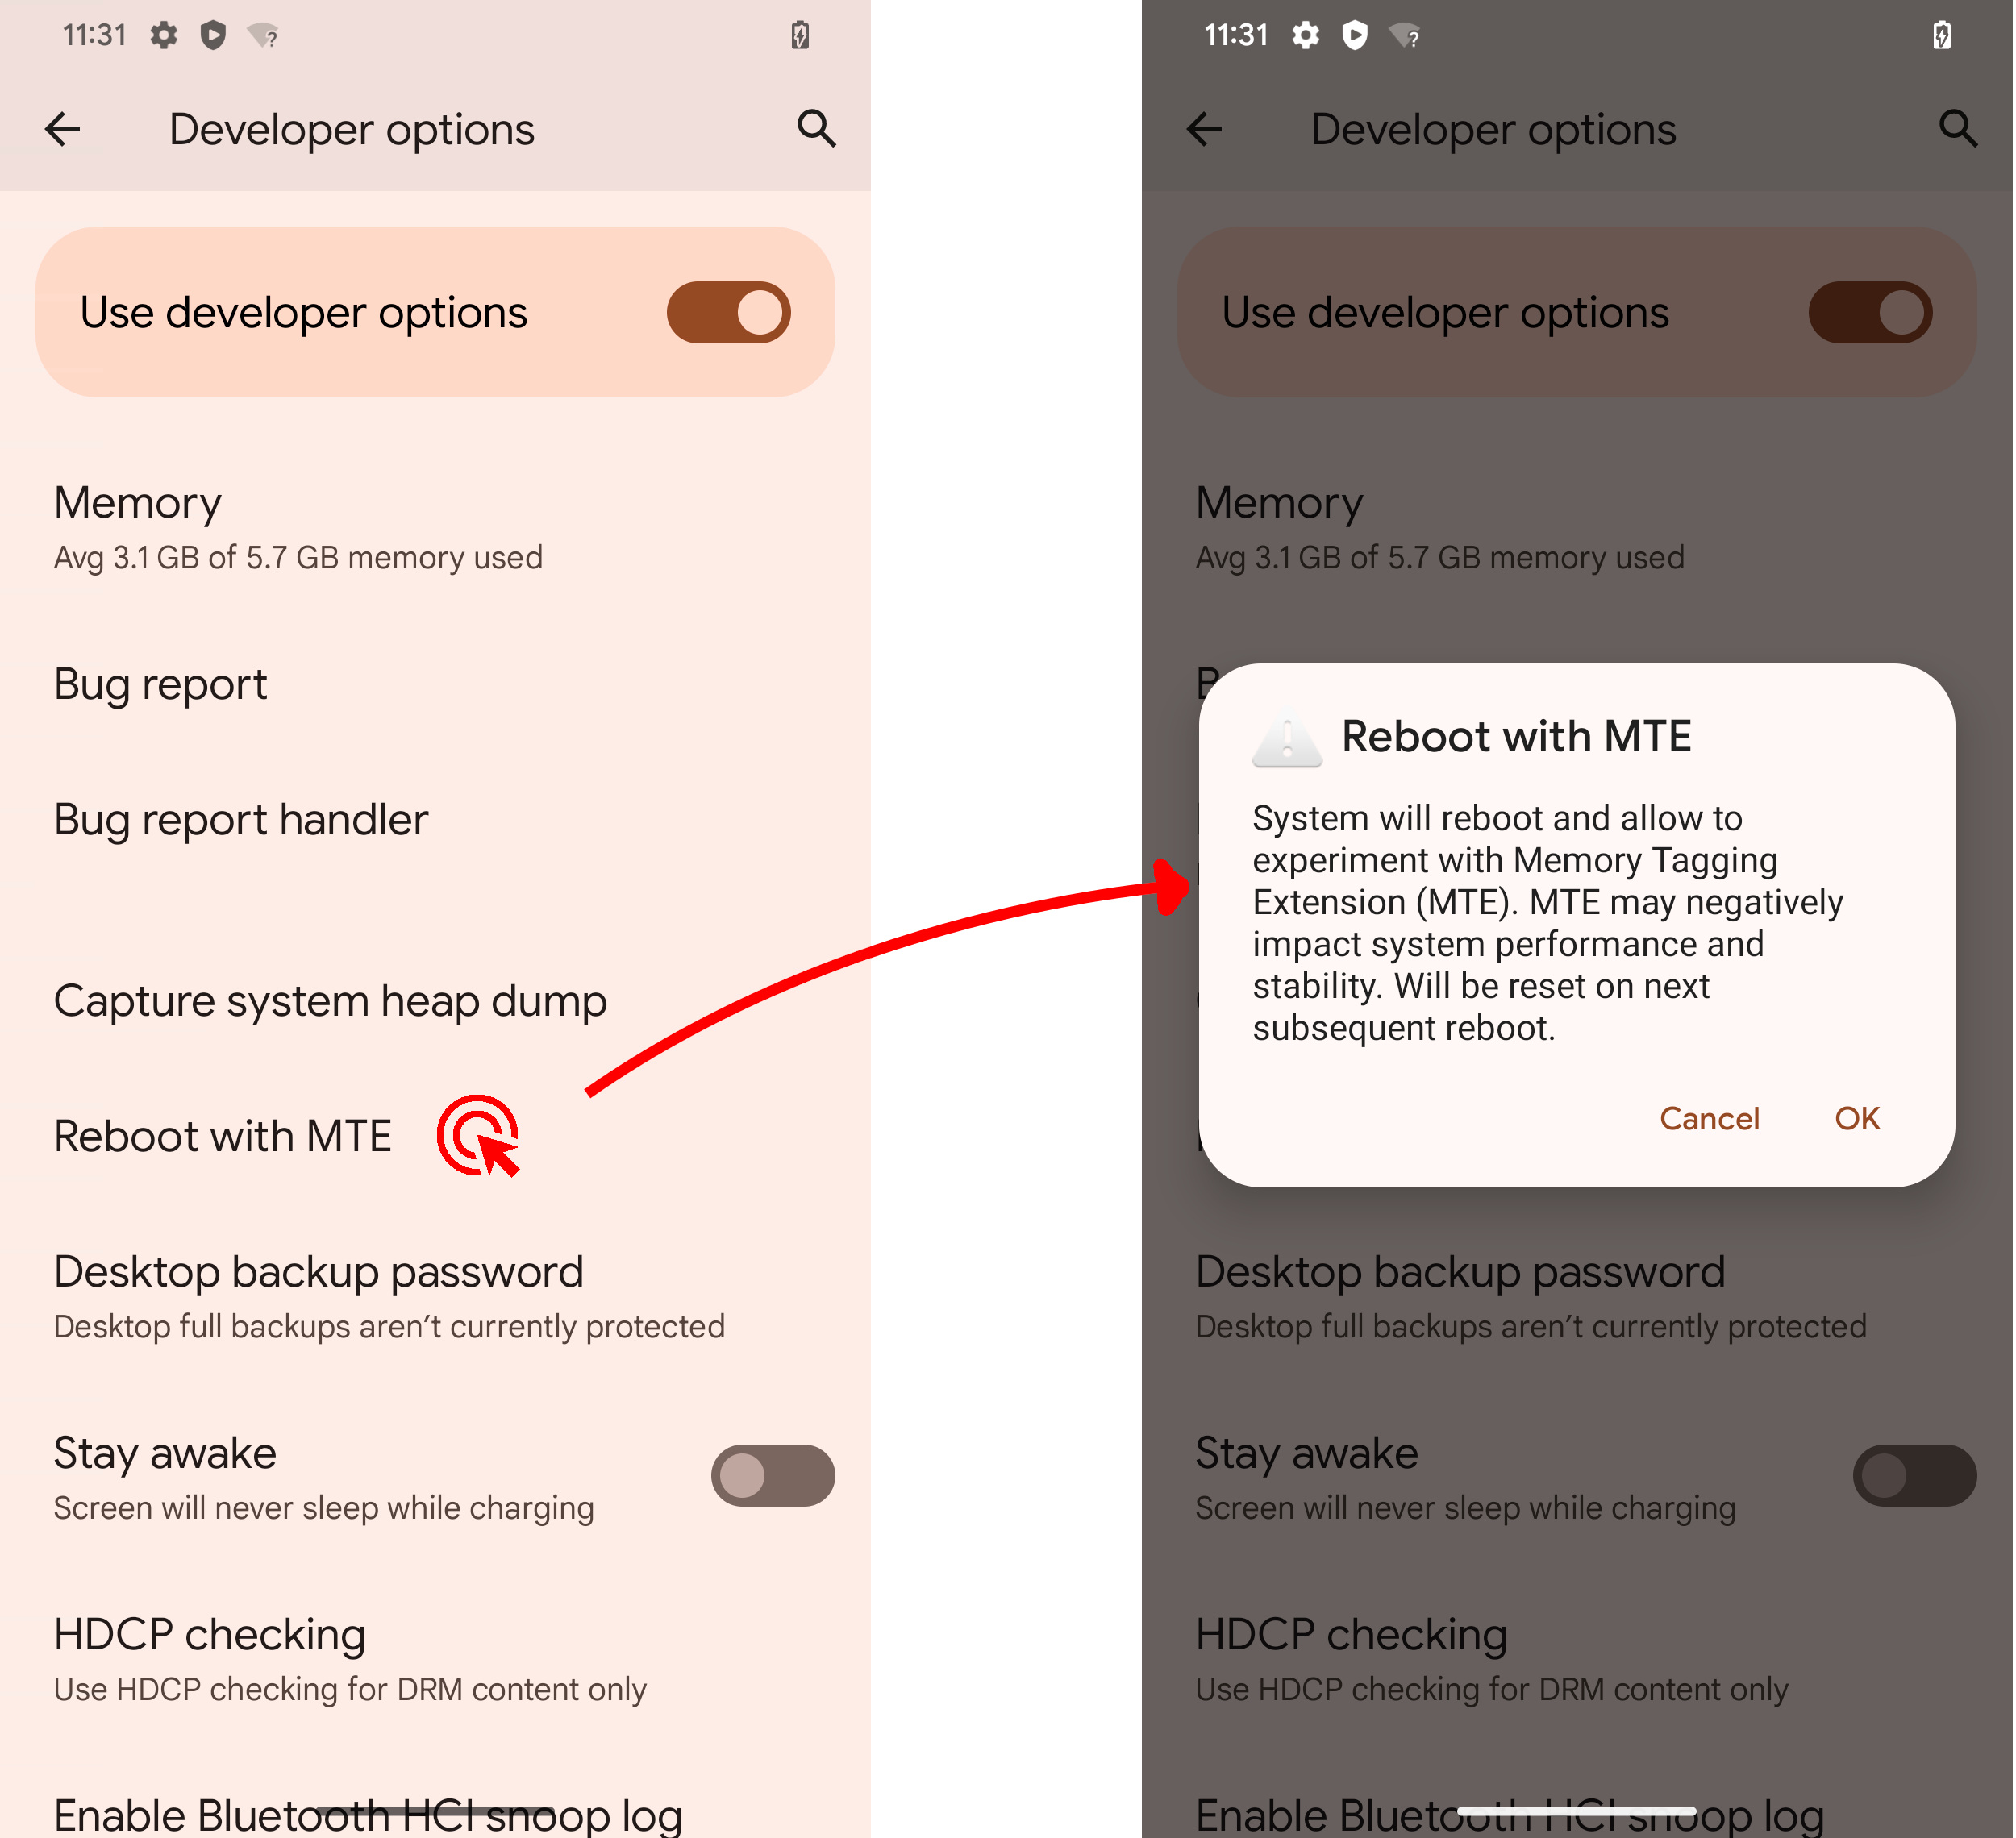The image size is (2016, 1838).
Task: Tap Capture system heap dump option
Action: (335, 1000)
